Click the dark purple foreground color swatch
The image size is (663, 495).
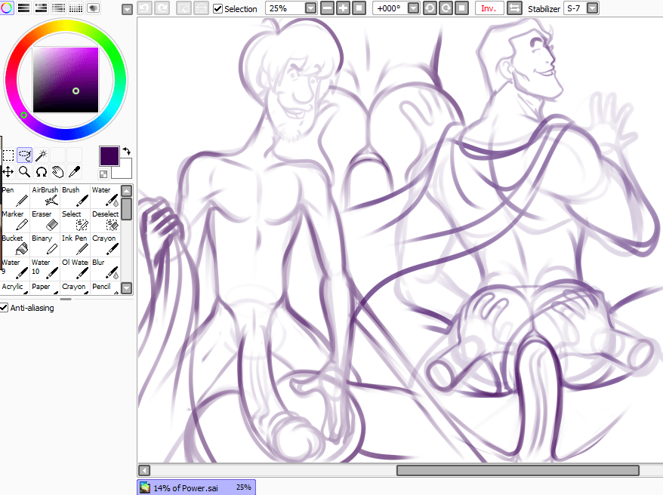coord(109,156)
